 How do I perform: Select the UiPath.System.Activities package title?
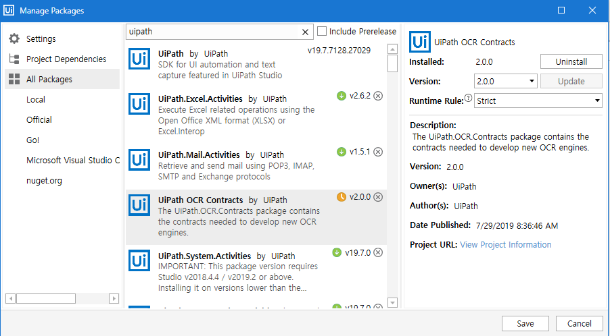205,256
